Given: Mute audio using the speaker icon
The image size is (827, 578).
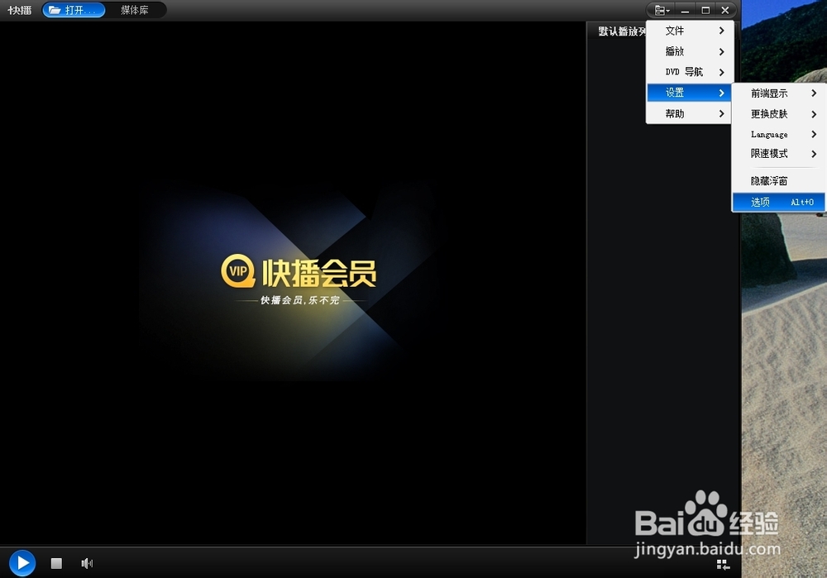Looking at the screenshot, I should [87, 563].
